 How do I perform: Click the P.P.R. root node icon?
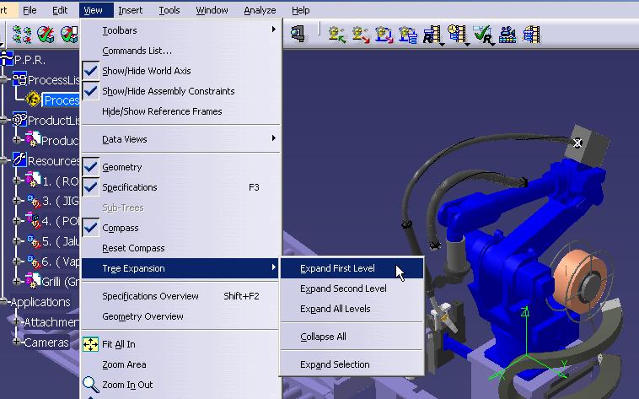pos(6,59)
